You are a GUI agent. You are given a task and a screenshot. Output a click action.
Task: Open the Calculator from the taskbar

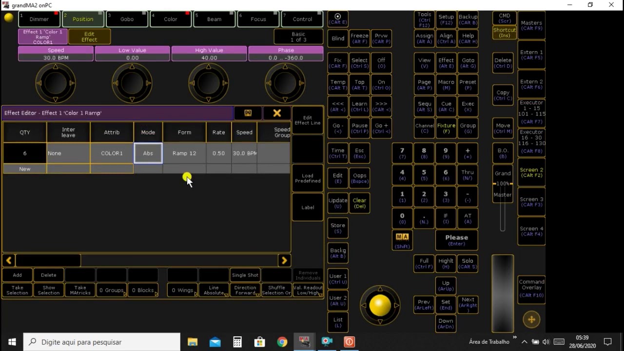click(x=237, y=342)
